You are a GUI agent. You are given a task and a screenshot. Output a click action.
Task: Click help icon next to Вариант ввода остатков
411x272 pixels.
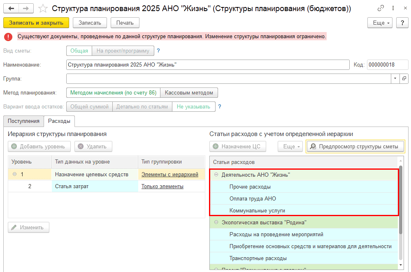(219, 107)
